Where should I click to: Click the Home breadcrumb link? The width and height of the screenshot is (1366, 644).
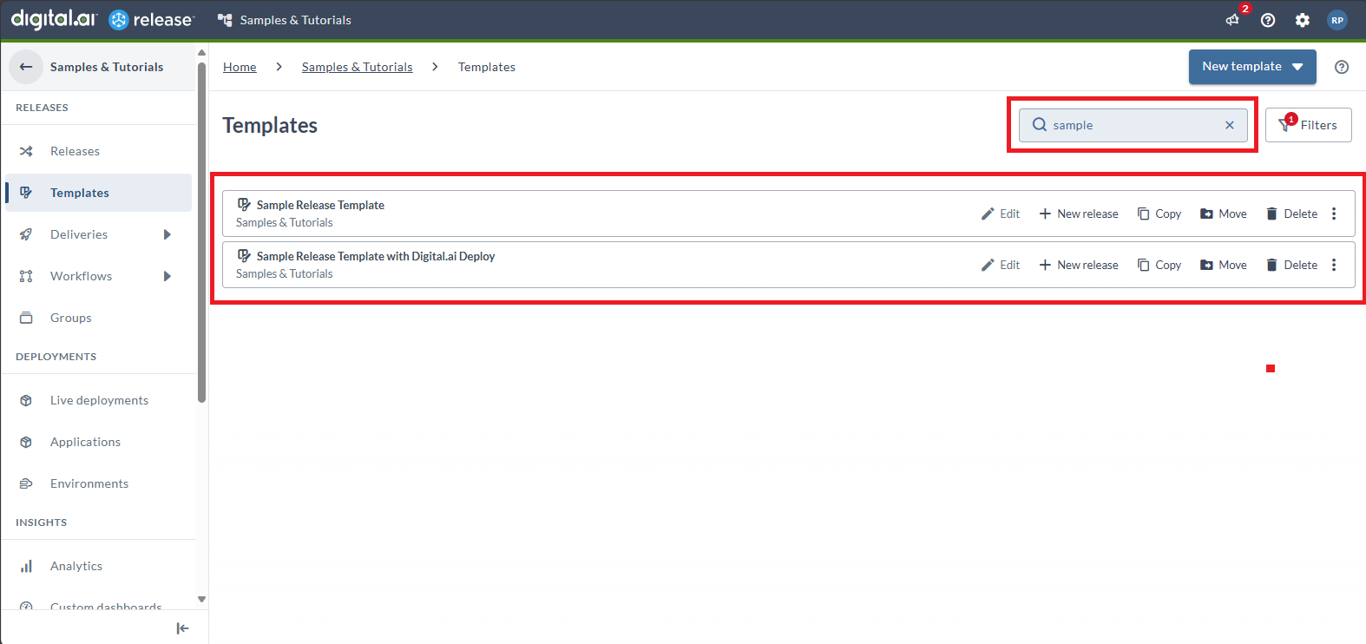(x=240, y=67)
